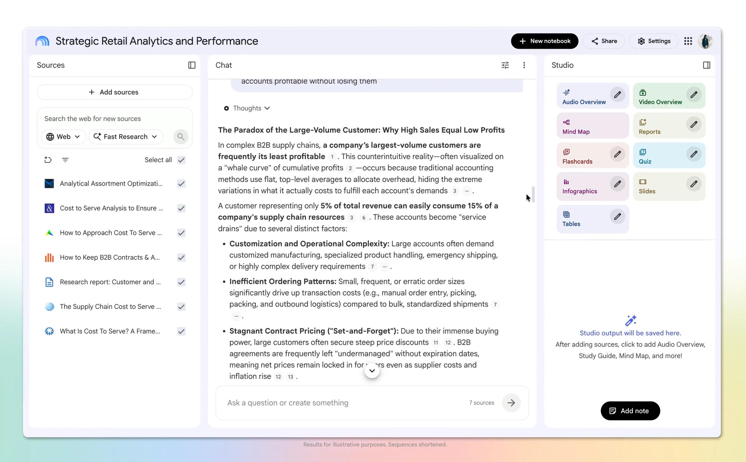Uncheck How to Approach Cost To Serve source
This screenshot has width=746, height=462.
coord(181,233)
